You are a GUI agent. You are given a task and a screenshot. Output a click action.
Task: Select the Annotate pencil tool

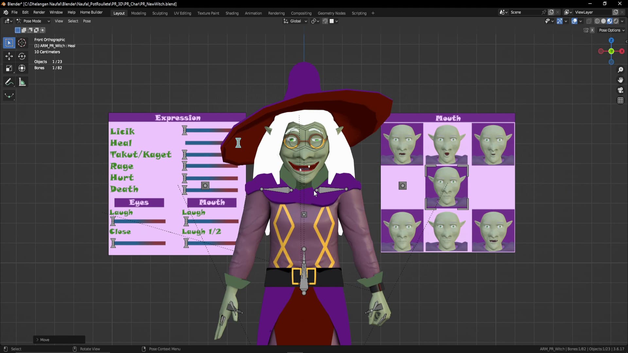[x=9, y=82]
